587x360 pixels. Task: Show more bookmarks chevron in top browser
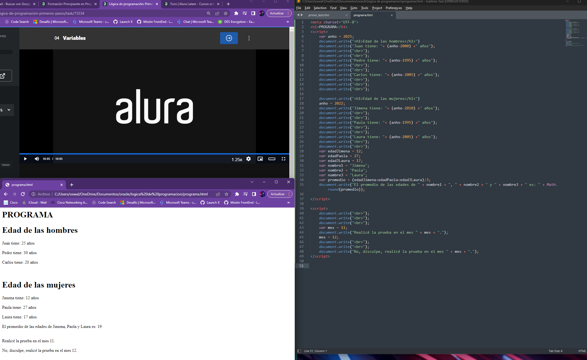pos(288,22)
